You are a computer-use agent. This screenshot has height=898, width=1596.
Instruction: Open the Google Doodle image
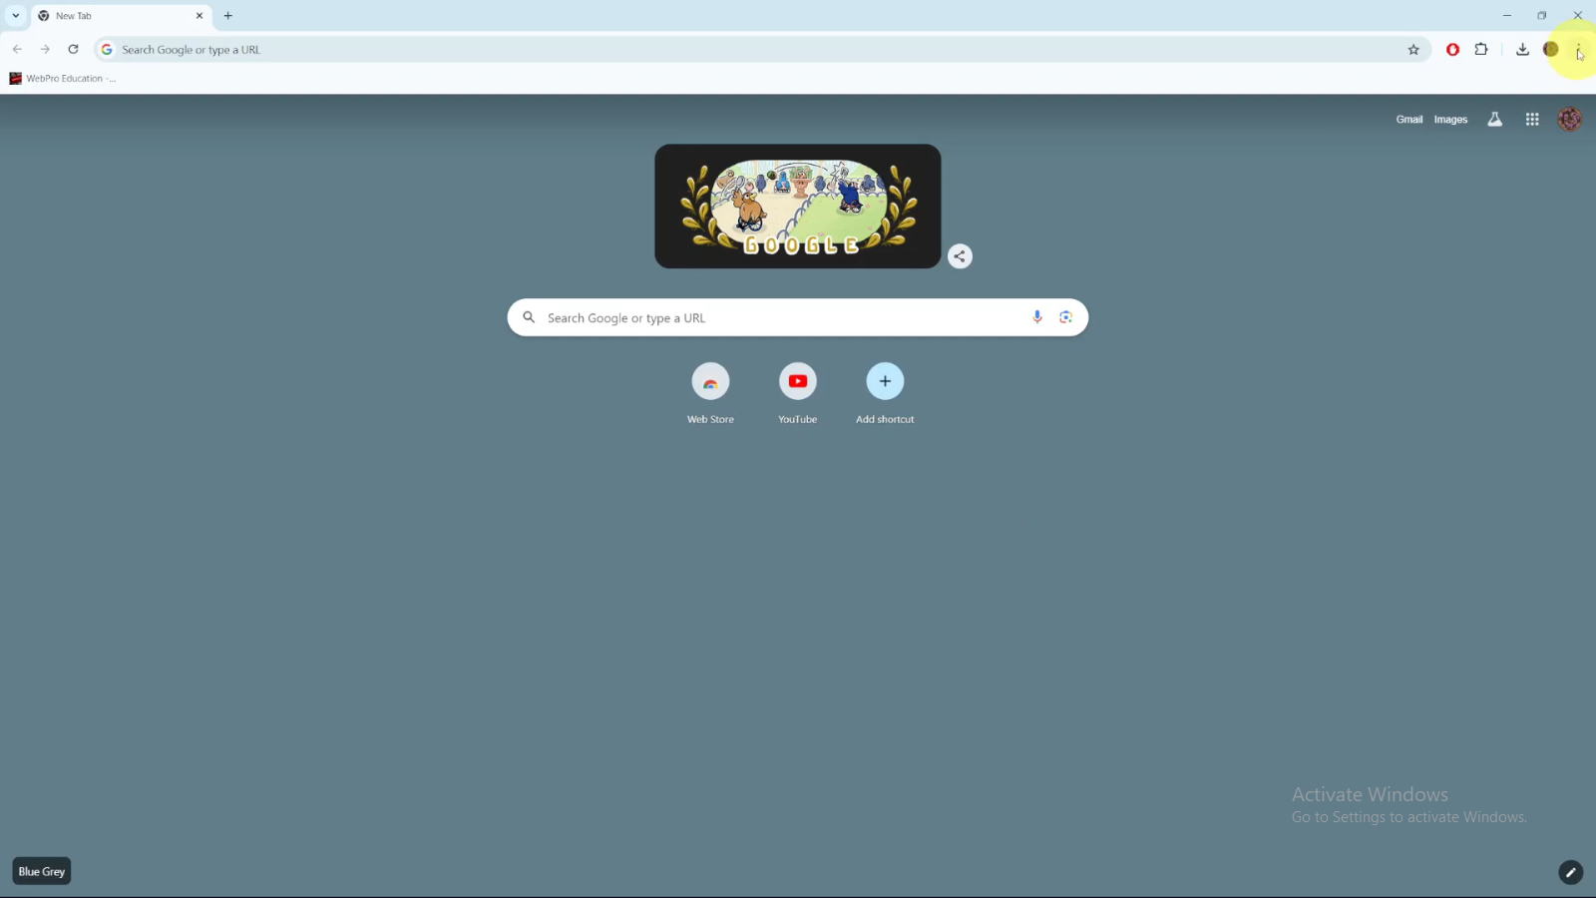tap(798, 207)
